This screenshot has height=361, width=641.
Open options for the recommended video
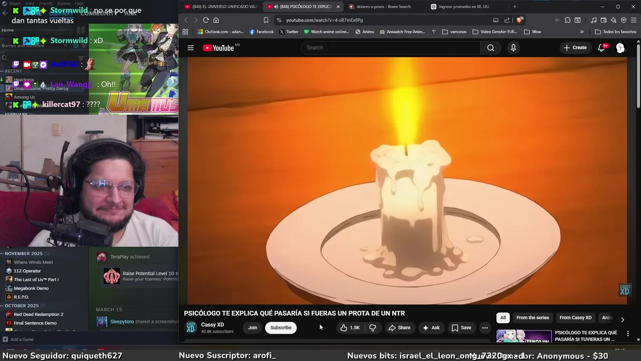coord(627,333)
